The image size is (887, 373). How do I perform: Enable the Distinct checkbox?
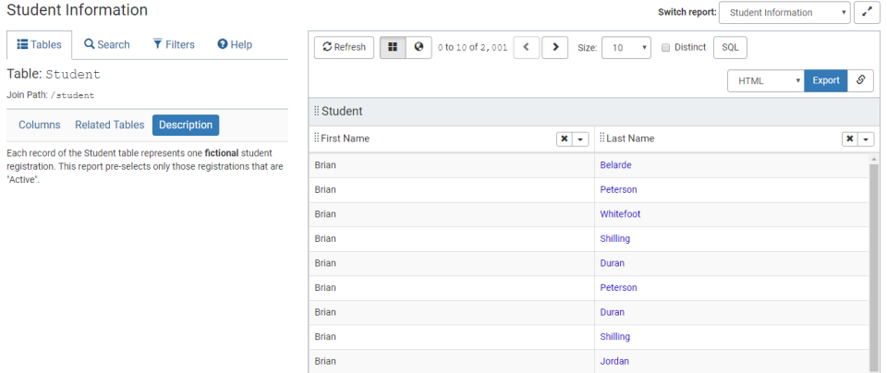click(666, 47)
